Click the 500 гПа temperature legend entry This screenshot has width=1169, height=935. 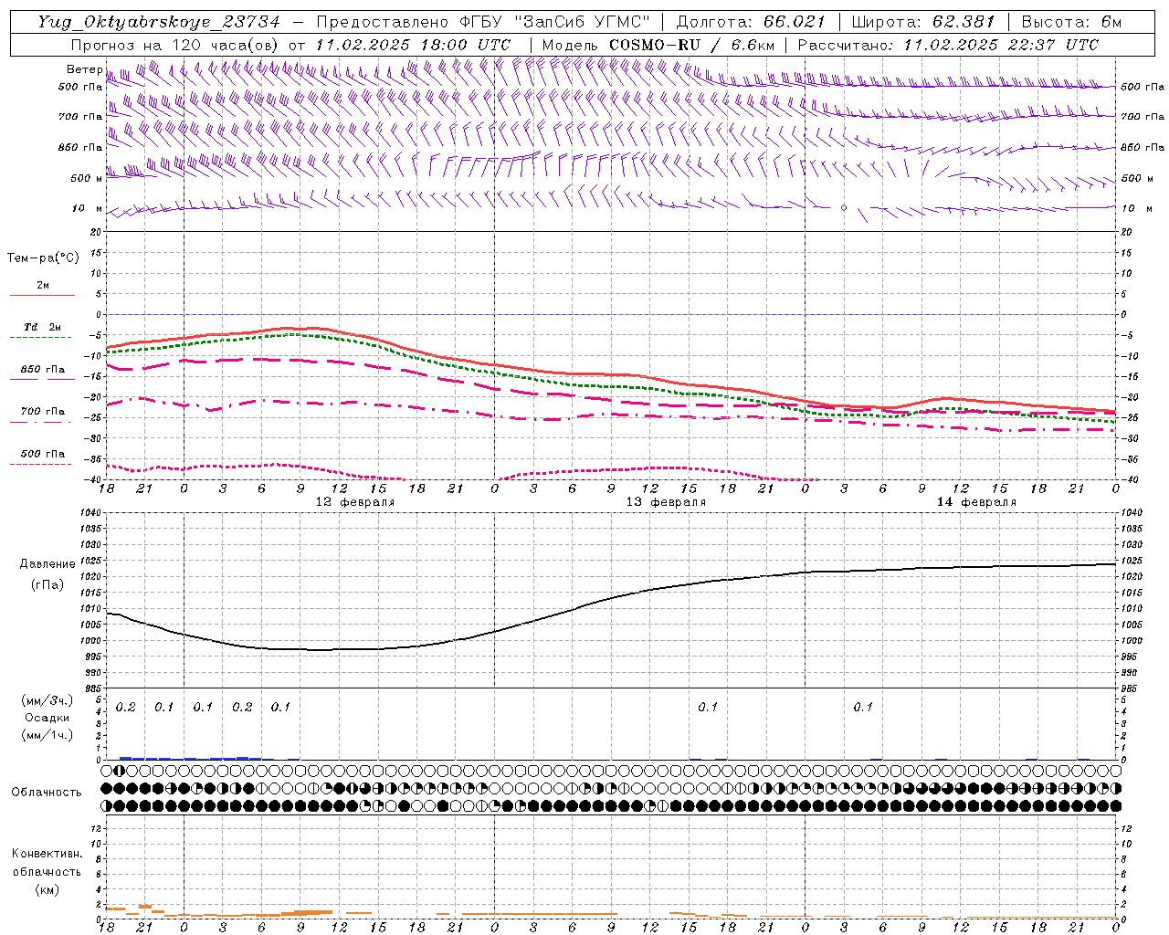[42, 454]
